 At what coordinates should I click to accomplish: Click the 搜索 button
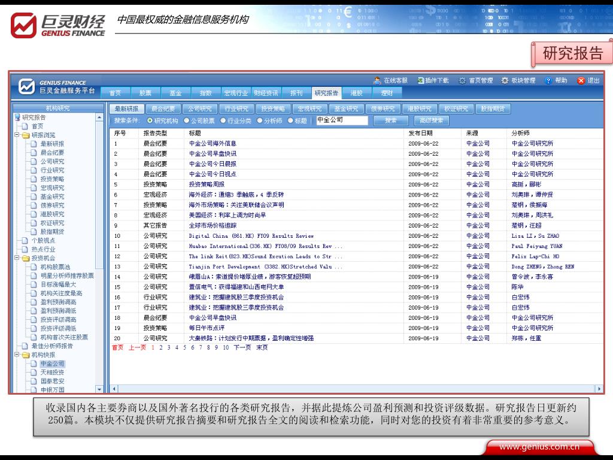(x=390, y=120)
